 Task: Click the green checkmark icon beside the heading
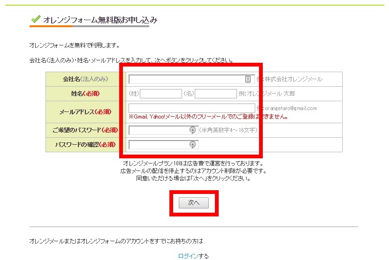35,19
